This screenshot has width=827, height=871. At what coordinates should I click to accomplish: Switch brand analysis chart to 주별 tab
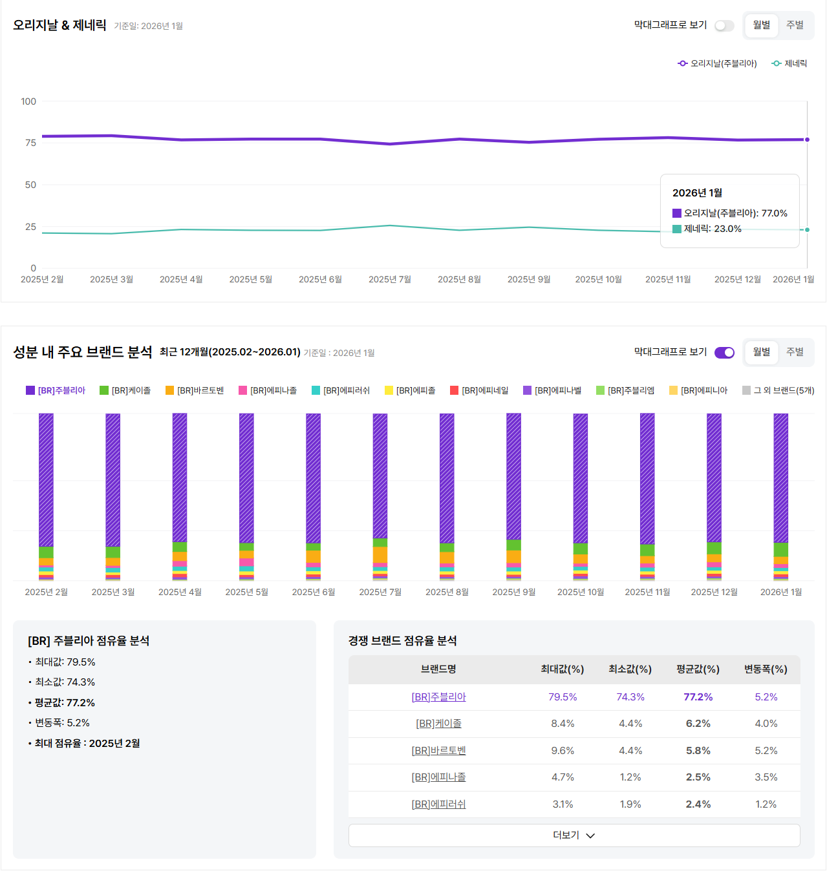(795, 352)
